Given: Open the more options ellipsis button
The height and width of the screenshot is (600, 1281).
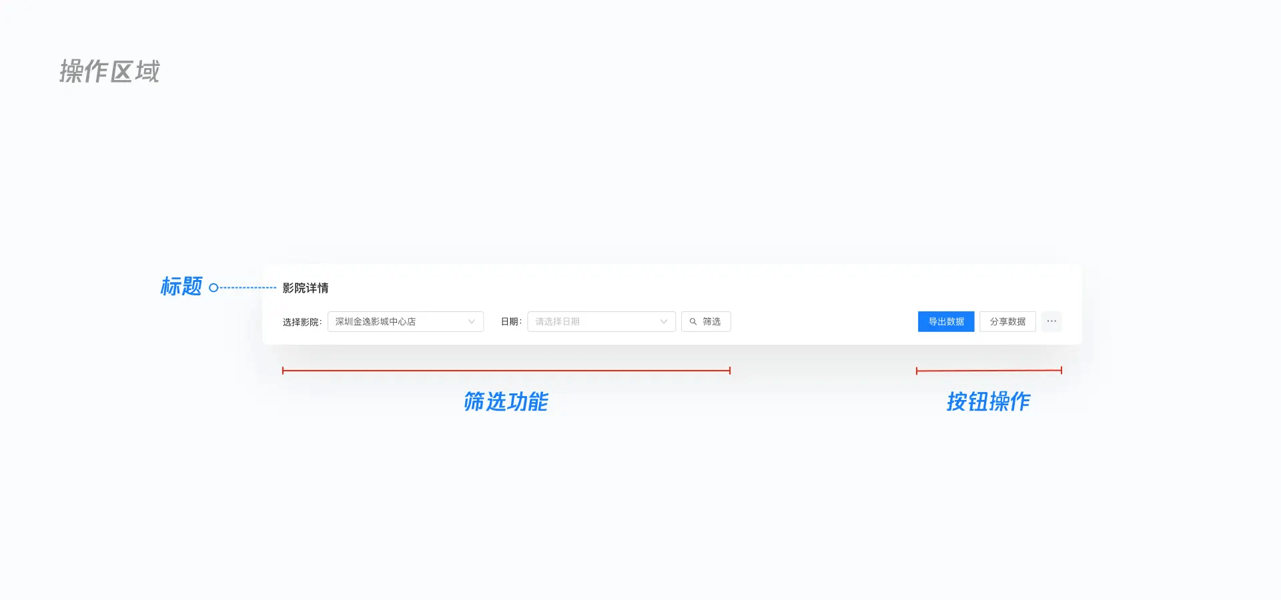Looking at the screenshot, I should pos(1051,321).
